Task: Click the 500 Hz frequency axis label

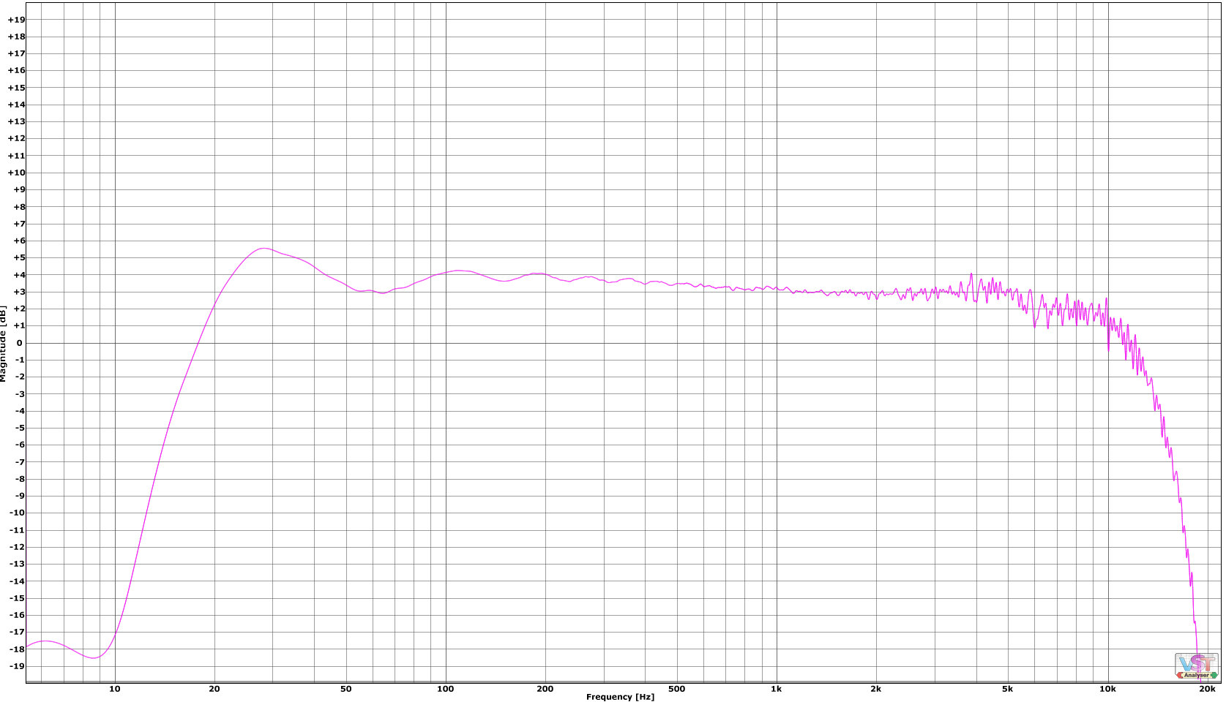Action: point(676,689)
